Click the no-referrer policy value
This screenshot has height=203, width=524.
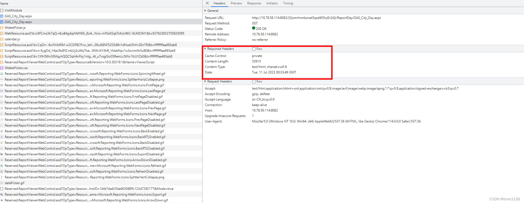tap(260, 40)
